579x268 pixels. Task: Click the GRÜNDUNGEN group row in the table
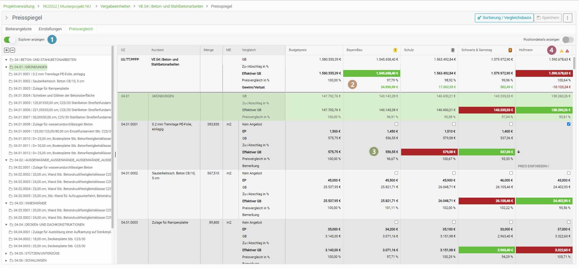345,106
